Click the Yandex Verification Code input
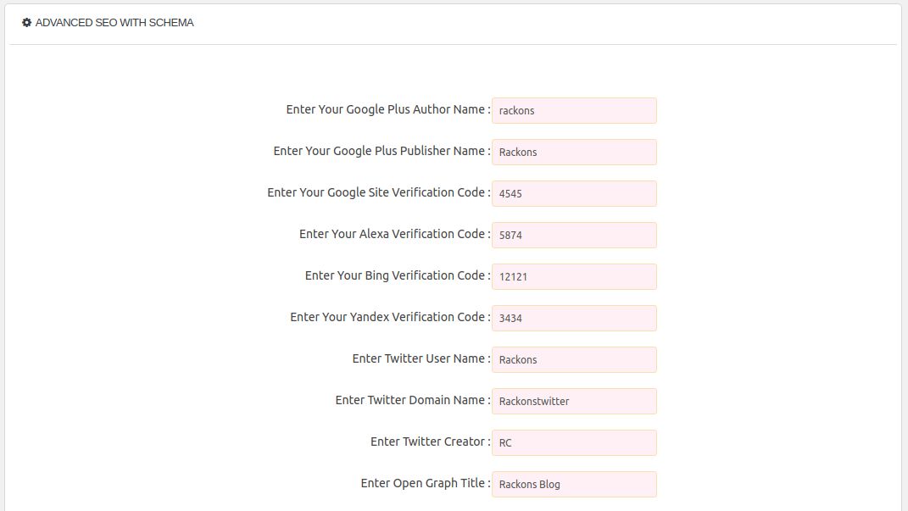This screenshot has height=511, width=908. [574, 319]
